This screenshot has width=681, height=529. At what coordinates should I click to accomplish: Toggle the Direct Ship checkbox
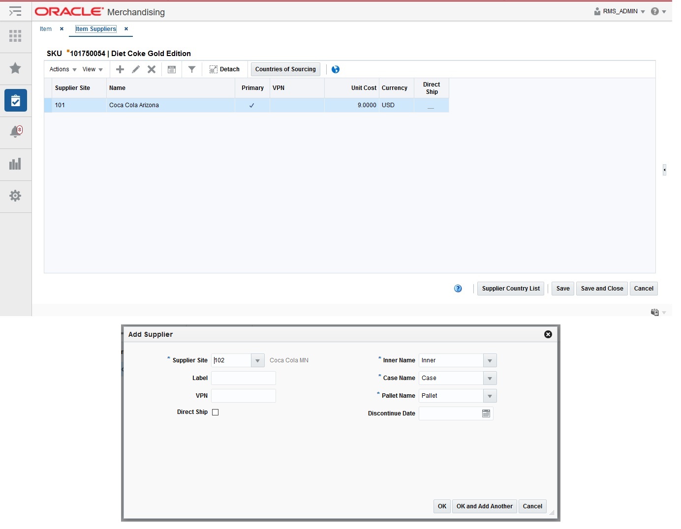(x=215, y=412)
